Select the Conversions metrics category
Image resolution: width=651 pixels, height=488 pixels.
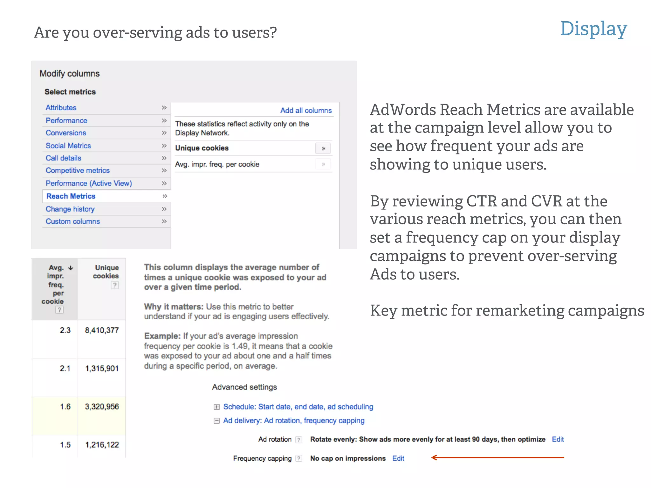pyautogui.click(x=66, y=133)
